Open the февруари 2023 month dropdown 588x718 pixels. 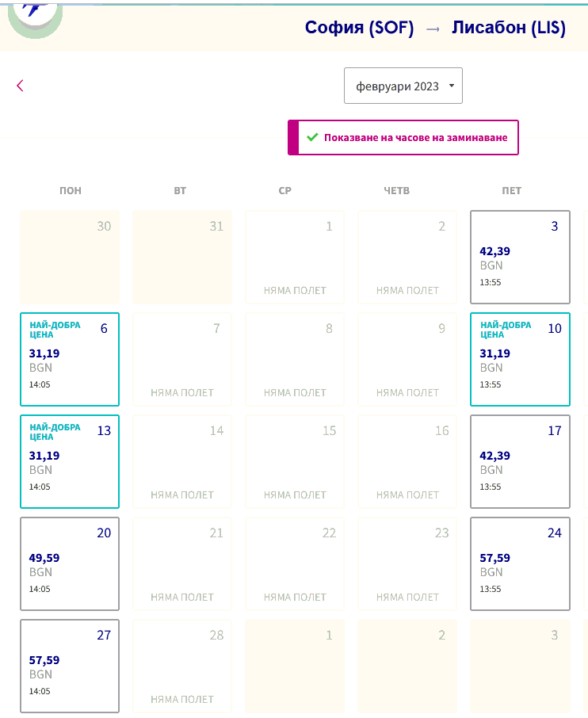pos(403,86)
